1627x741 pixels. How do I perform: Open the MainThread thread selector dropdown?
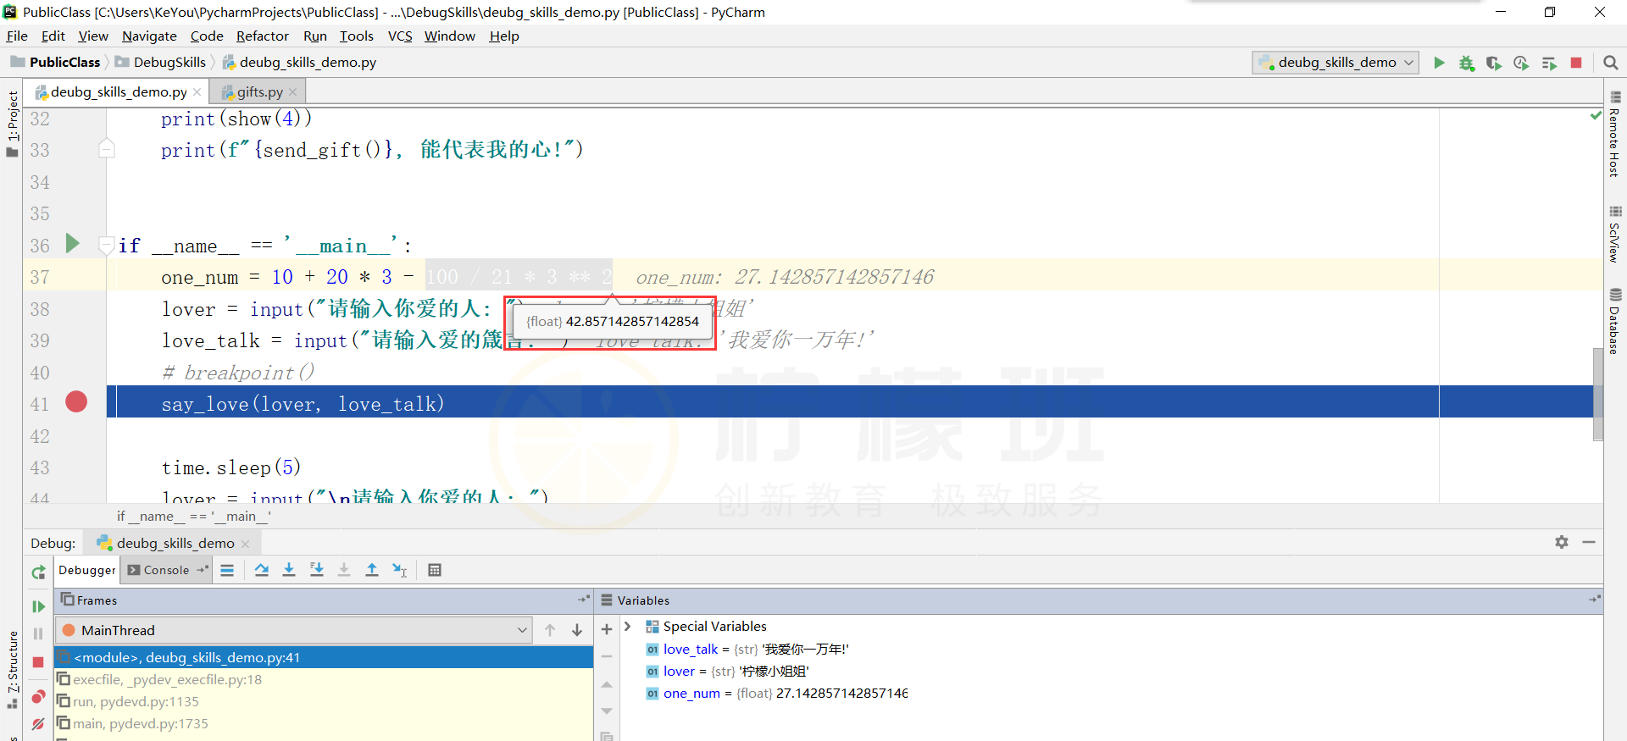coord(522,630)
